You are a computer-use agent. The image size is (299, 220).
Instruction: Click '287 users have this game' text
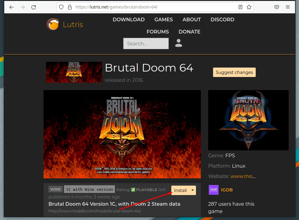231,208
